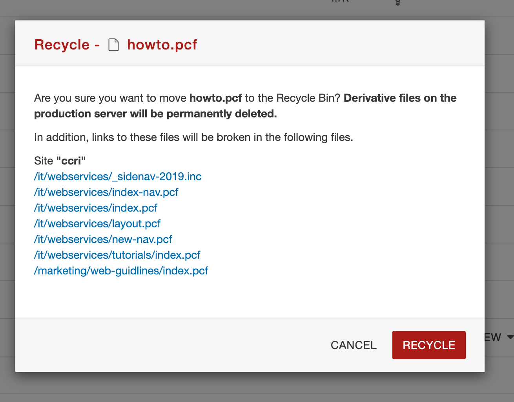Screen dimensions: 514x402
Task: Click the bold permanently deleted warning text
Action: [245, 106]
